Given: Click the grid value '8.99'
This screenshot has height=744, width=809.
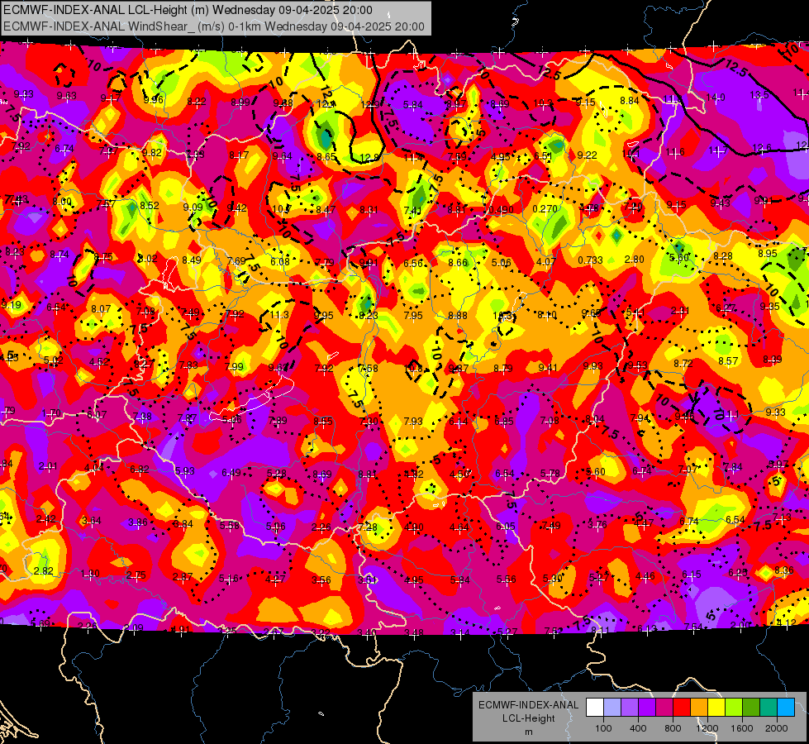Looking at the screenshot, I should point(240,103).
